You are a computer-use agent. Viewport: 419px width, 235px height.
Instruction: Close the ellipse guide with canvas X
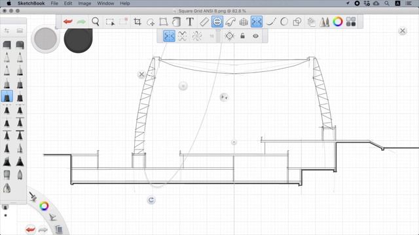pos(141,74)
